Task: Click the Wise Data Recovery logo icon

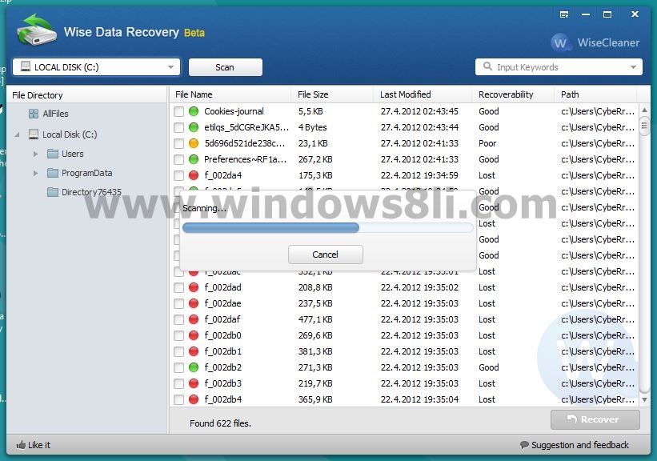Action: coord(37,30)
